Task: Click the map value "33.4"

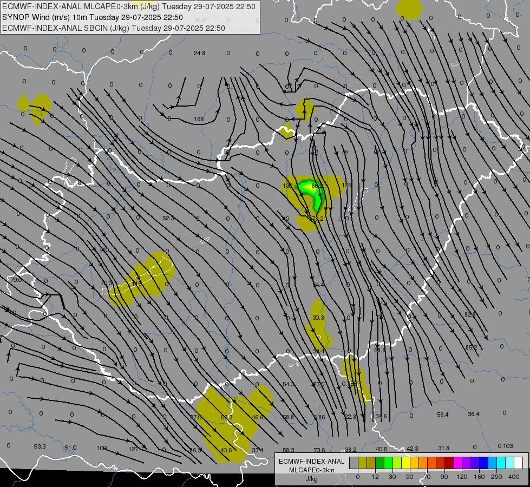Action: click(258, 450)
